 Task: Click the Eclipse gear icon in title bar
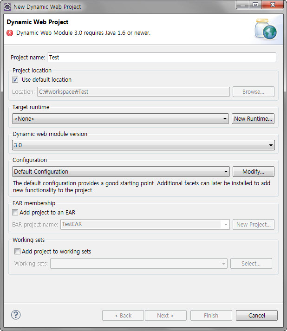[x=7, y=7]
